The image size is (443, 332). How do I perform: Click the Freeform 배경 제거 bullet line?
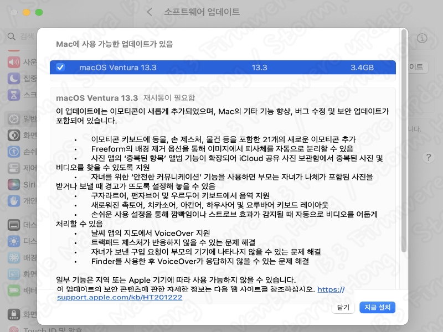(x=223, y=148)
